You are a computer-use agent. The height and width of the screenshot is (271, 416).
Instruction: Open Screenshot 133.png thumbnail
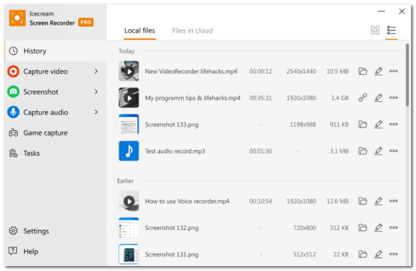pyautogui.click(x=128, y=124)
